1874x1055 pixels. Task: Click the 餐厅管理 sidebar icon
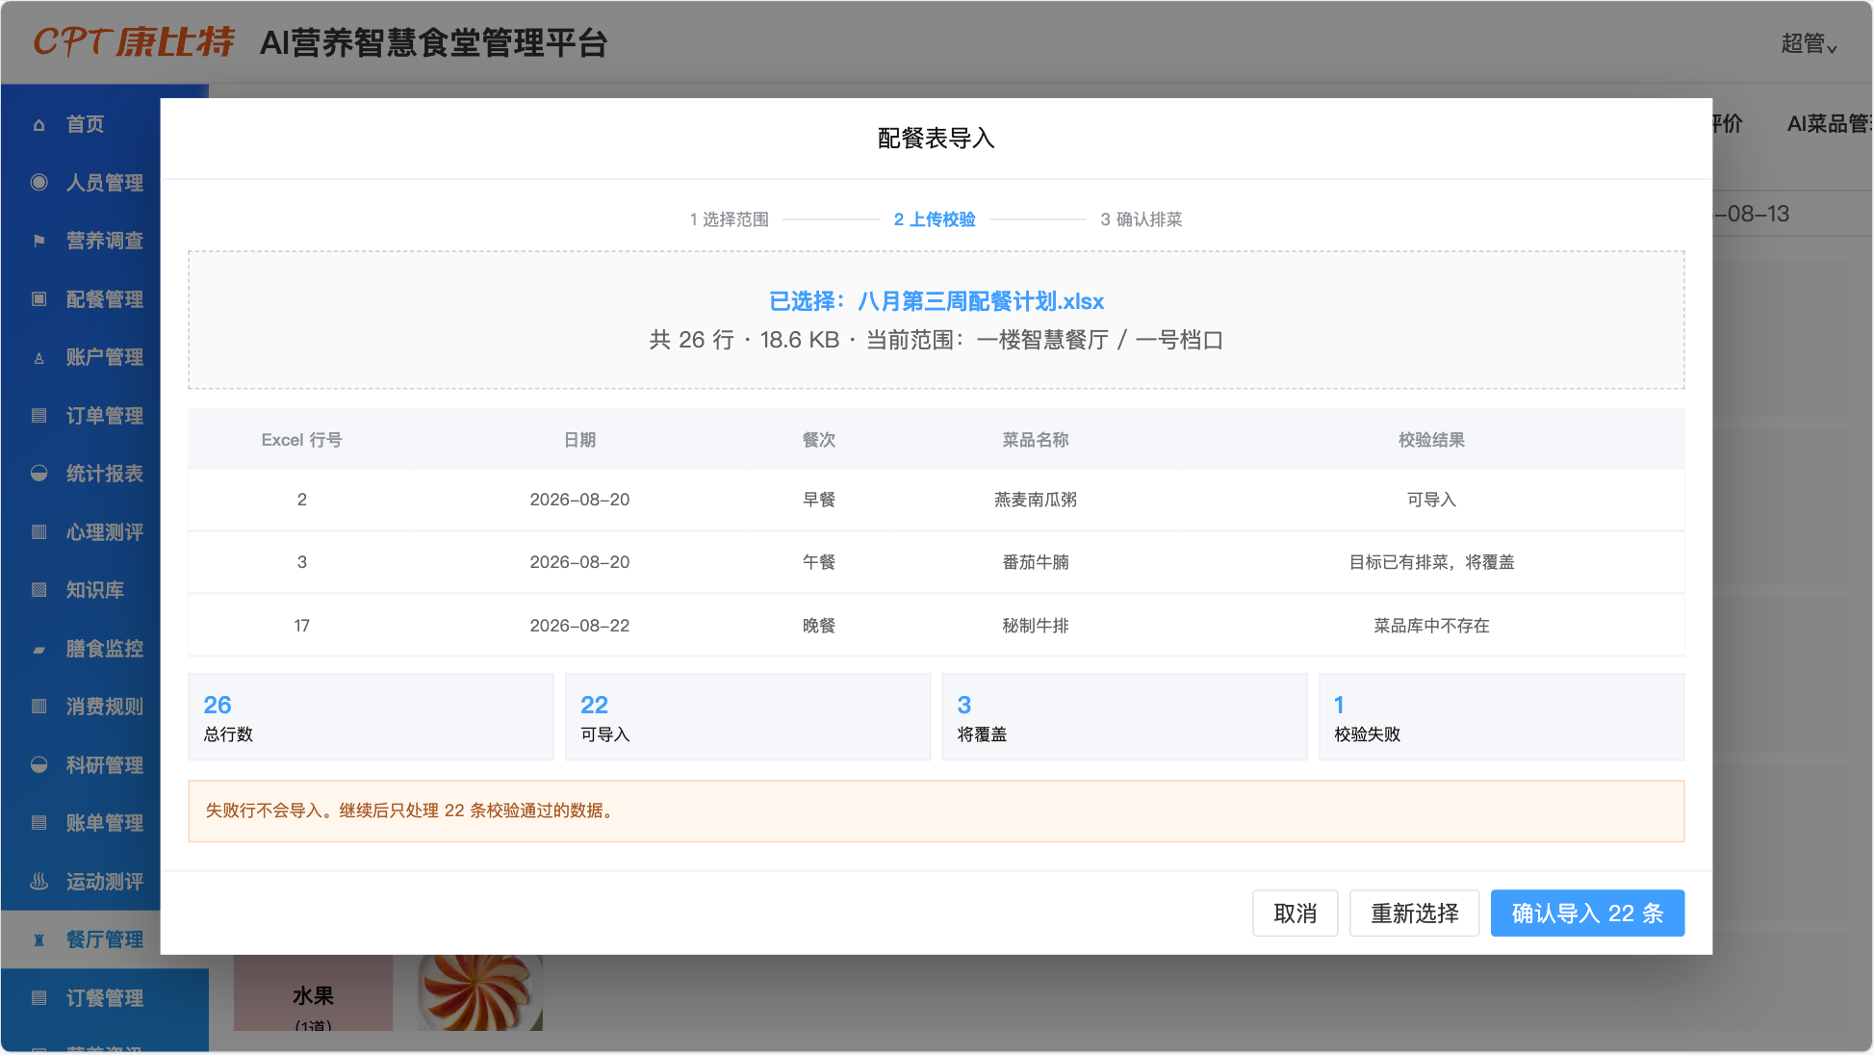click(x=39, y=939)
